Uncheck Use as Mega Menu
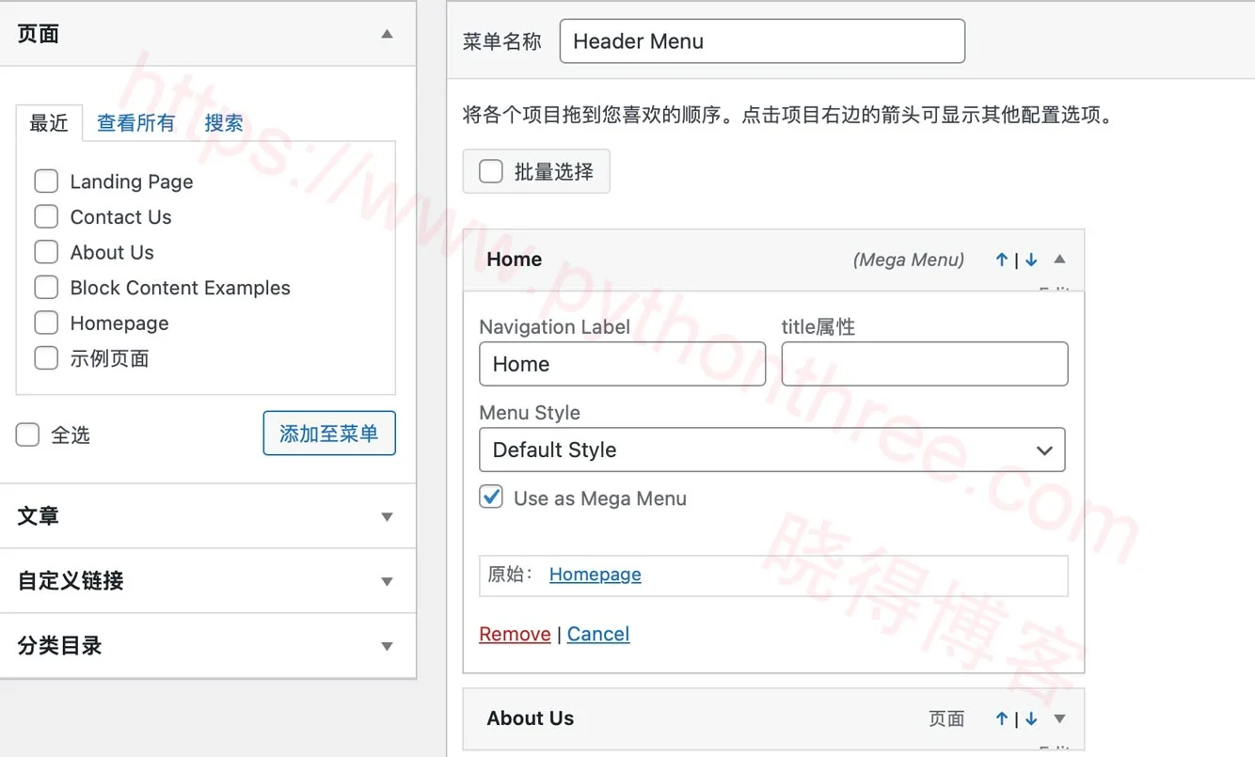This screenshot has height=757, width=1255. point(491,497)
